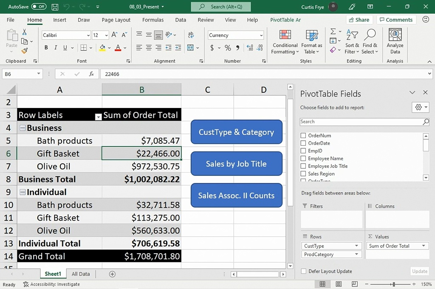This screenshot has width=435, height=289.
Task: Enable Defer Layout Update checkbox
Action: (303, 271)
